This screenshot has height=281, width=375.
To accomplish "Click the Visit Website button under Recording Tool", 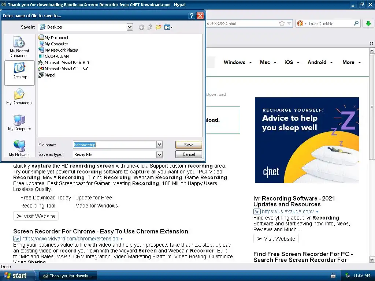I will [36, 216].
